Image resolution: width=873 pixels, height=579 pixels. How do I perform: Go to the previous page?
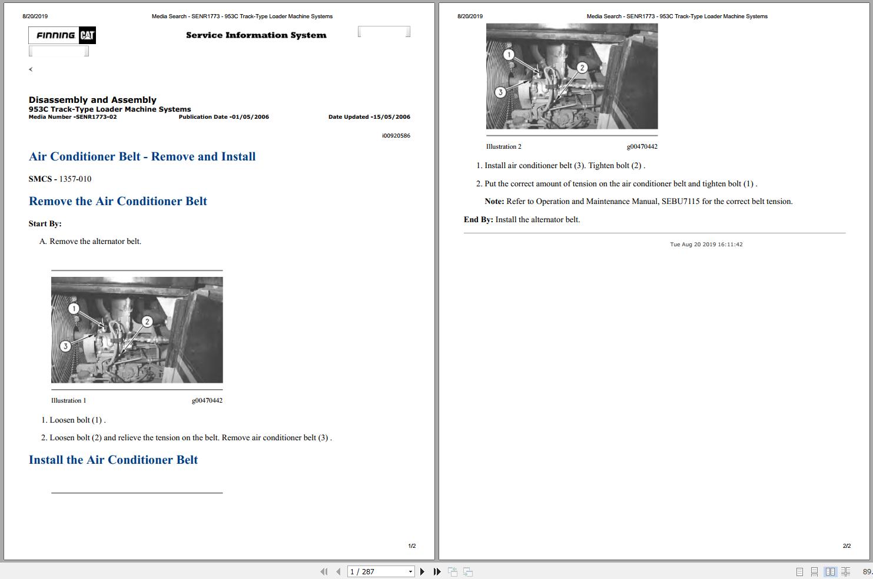pyautogui.click(x=338, y=571)
